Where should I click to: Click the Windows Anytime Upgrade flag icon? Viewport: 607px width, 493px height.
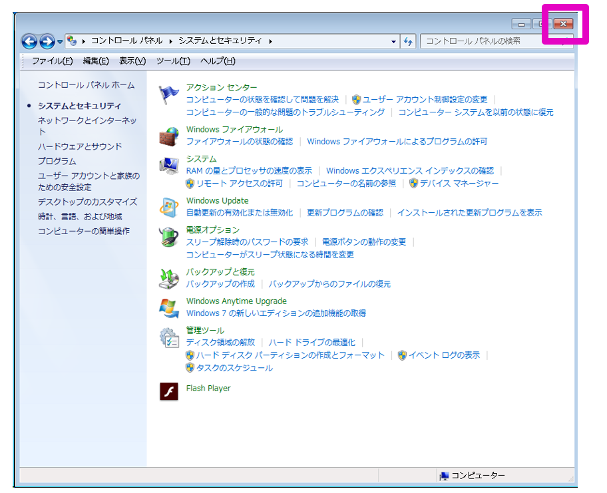pos(169,308)
